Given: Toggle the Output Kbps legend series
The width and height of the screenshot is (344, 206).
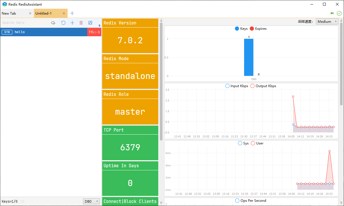Looking at the screenshot, I should click(x=263, y=86).
